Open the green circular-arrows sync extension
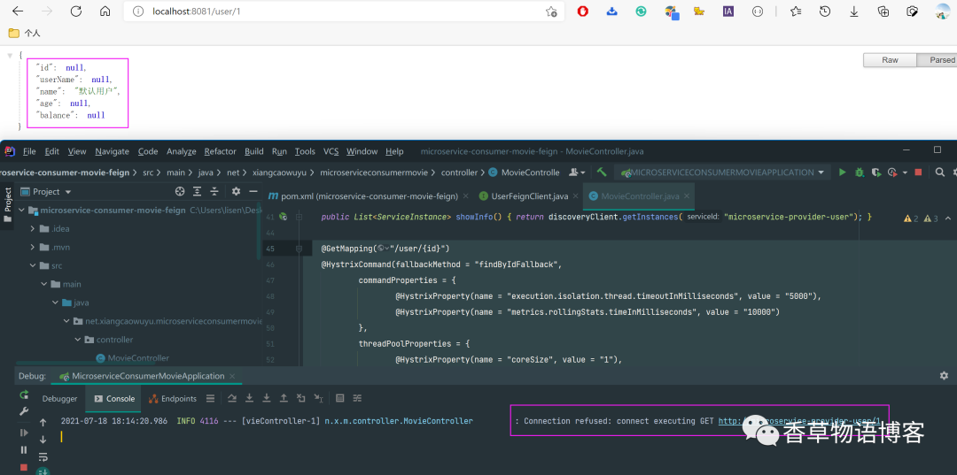 641,11
